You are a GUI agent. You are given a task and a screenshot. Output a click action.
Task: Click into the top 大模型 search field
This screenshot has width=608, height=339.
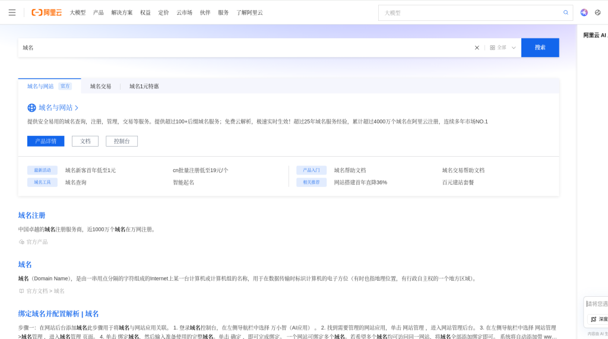point(469,12)
